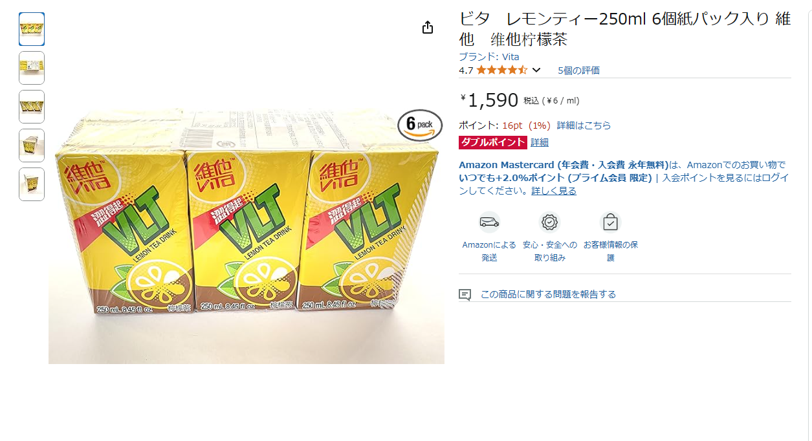Click the share icon above product image
The height and width of the screenshot is (441, 812).
427,27
